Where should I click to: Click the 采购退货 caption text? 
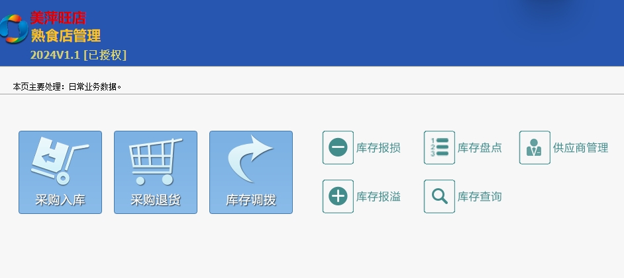pyautogui.click(x=156, y=200)
